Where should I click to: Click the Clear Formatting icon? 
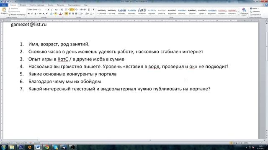click(62, 10)
